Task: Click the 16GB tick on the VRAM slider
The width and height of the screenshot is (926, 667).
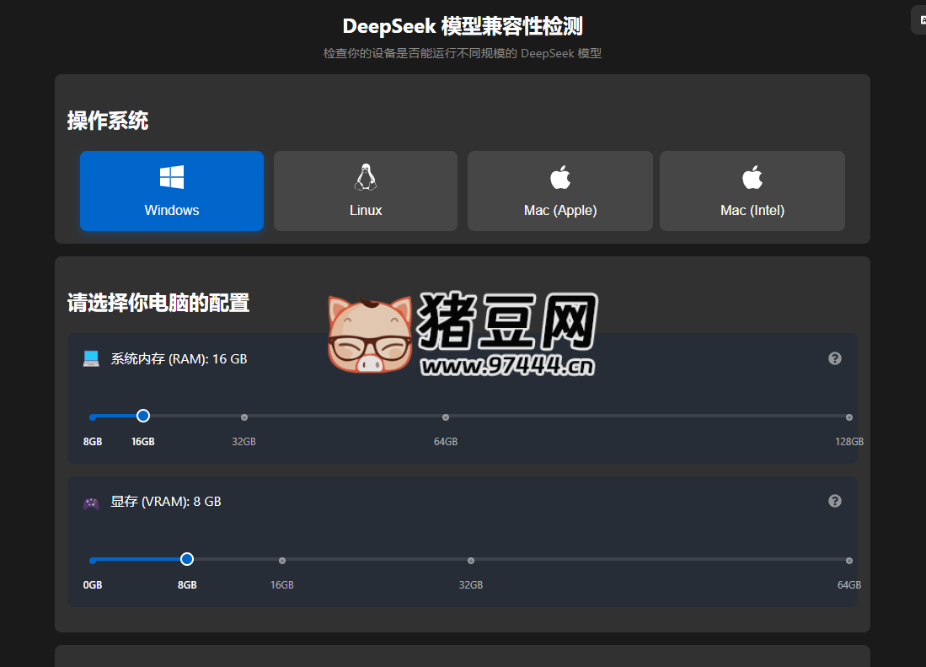Action: (x=281, y=559)
